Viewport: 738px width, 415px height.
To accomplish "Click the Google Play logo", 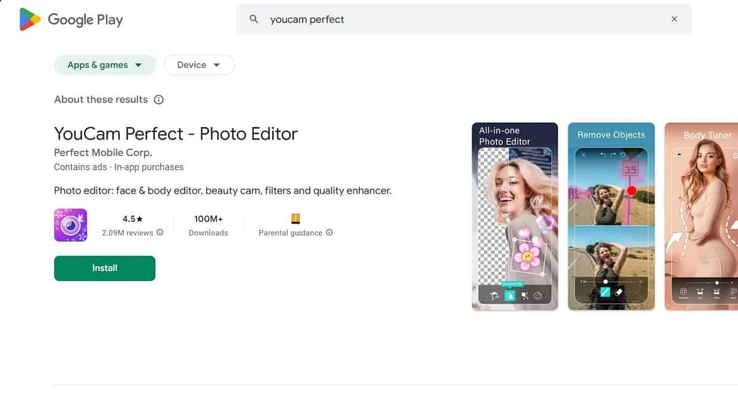I will coord(71,20).
